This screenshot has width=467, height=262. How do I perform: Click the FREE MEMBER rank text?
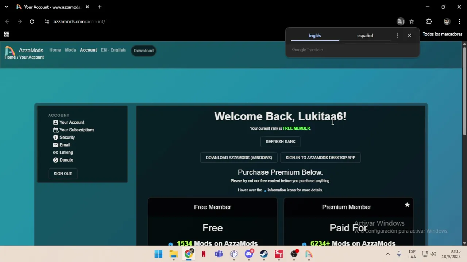tap(296, 128)
